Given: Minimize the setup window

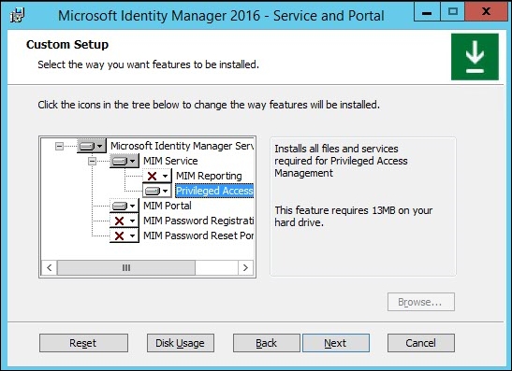Looking at the screenshot, I should click(427, 12).
